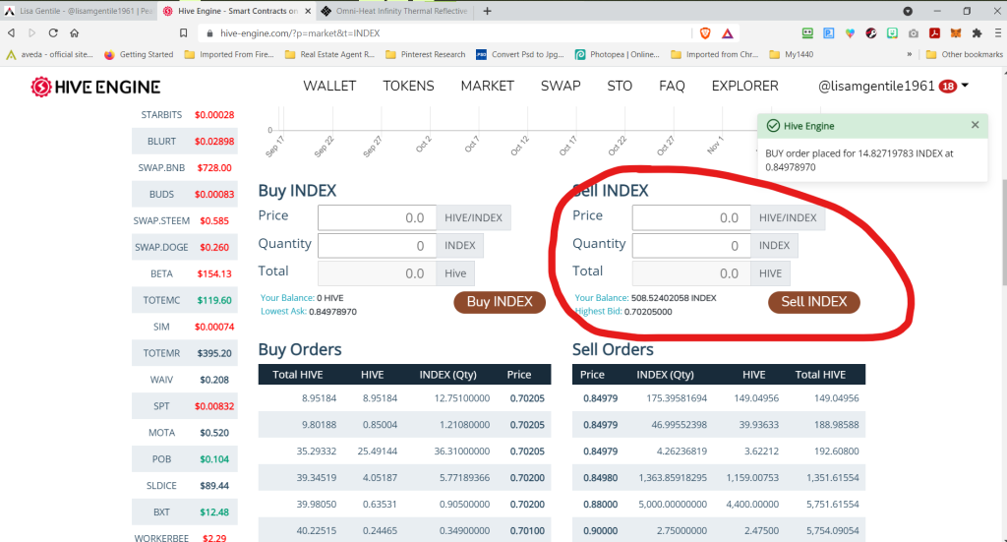Viewport: 1007px width, 542px height.
Task: Open Other bookmarks folder
Action: point(964,54)
